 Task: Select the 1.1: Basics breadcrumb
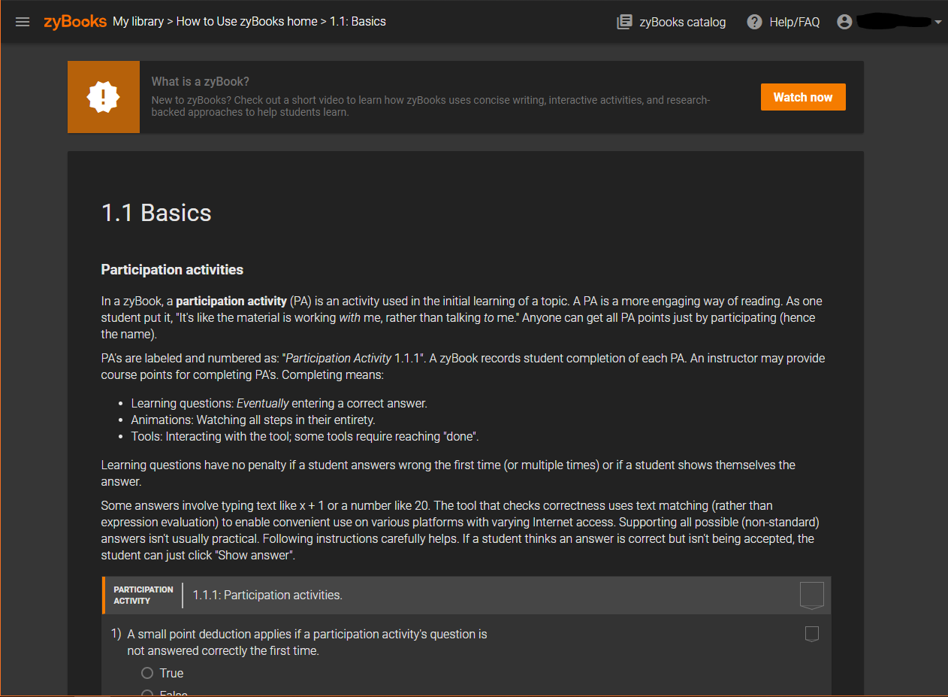[x=358, y=22]
